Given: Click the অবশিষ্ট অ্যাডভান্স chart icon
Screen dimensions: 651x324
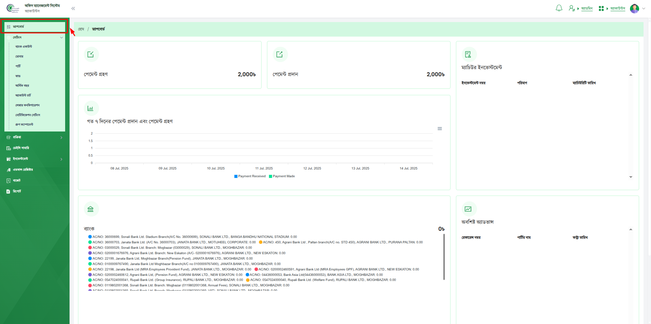Looking at the screenshot, I should 468,209.
